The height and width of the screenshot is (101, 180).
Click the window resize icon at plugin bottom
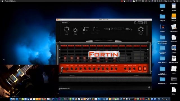click(149, 87)
